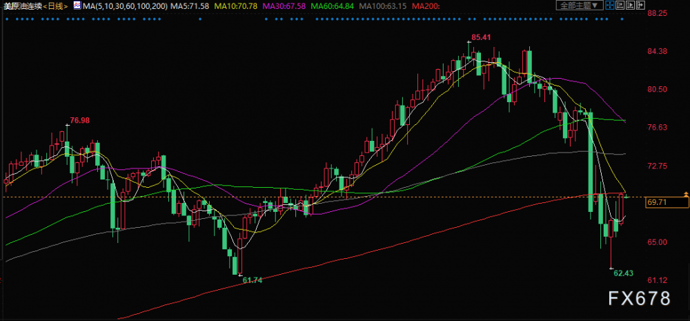The height and width of the screenshot is (321, 690).
Task: Click the 美原油连续 contract name
Action: [21, 6]
